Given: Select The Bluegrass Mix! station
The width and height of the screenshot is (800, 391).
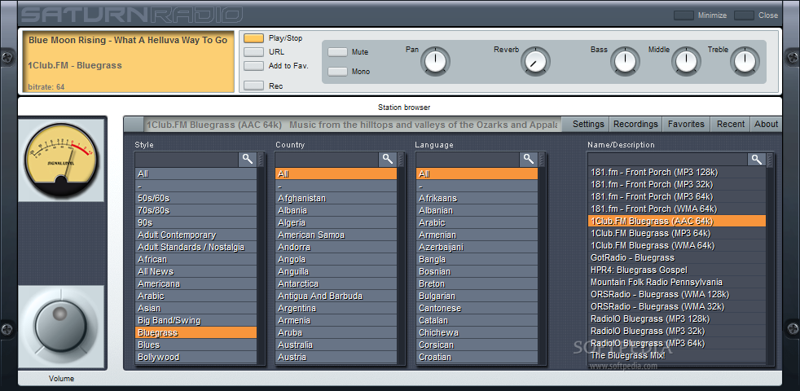Looking at the screenshot, I should click(x=676, y=355).
